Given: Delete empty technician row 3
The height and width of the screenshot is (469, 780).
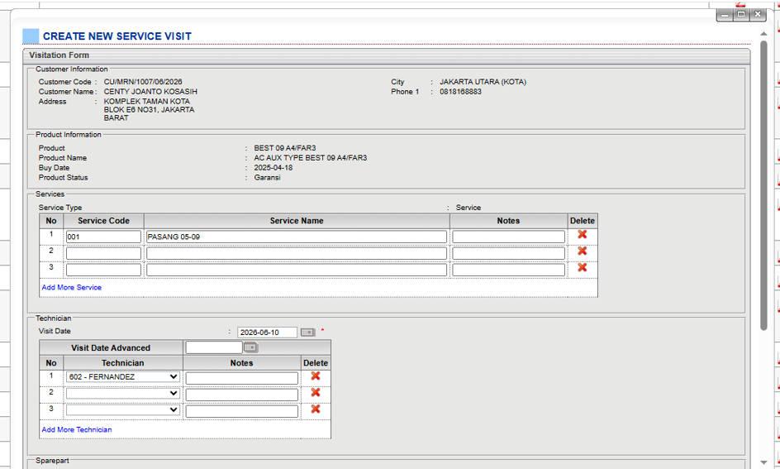Looking at the screenshot, I should tap(316, 409).
